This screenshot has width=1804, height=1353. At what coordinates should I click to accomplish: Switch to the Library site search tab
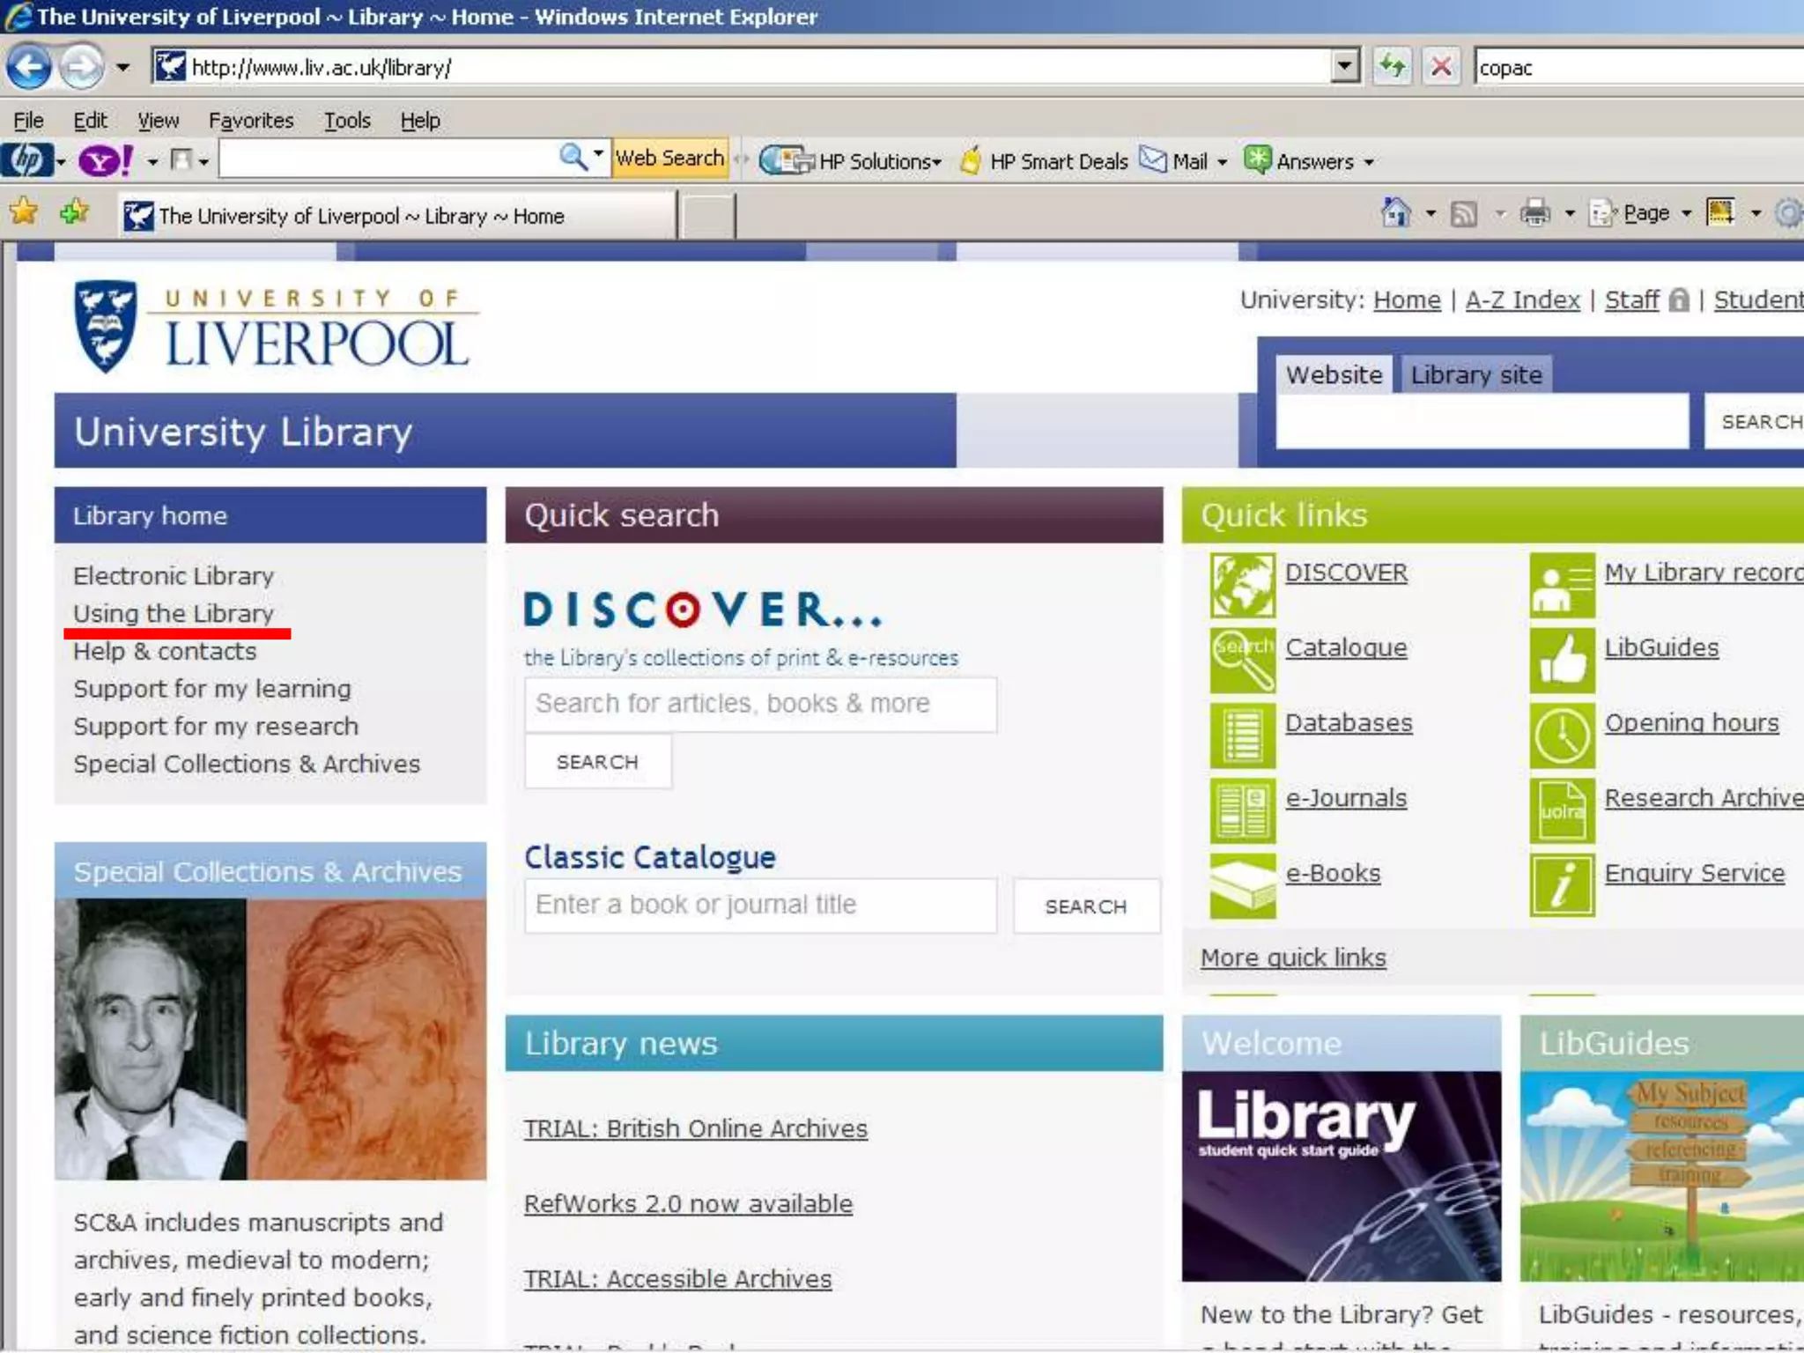pos(1475,375)
